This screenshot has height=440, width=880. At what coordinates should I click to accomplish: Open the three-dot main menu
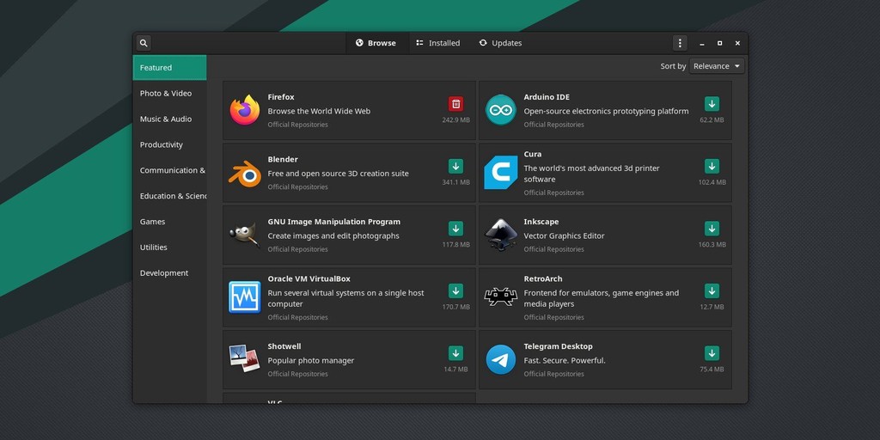point(680,43)
